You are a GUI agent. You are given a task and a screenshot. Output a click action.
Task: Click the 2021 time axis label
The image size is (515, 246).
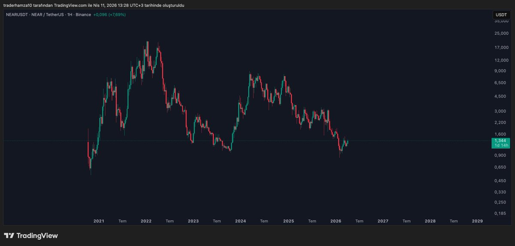click(x=99, y=221)
